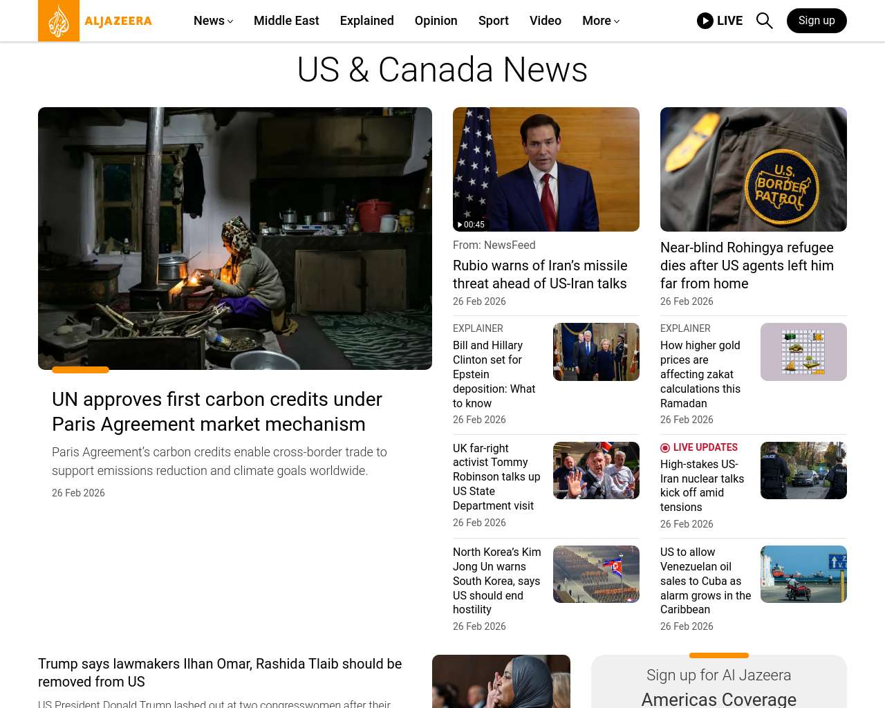885x708 pixels.
Task: Open the Tommy Robinson article image
Action: (596, 470)
